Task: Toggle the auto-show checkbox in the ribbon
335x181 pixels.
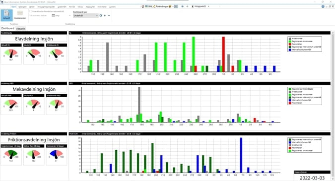Action: [x=31, y=11]
